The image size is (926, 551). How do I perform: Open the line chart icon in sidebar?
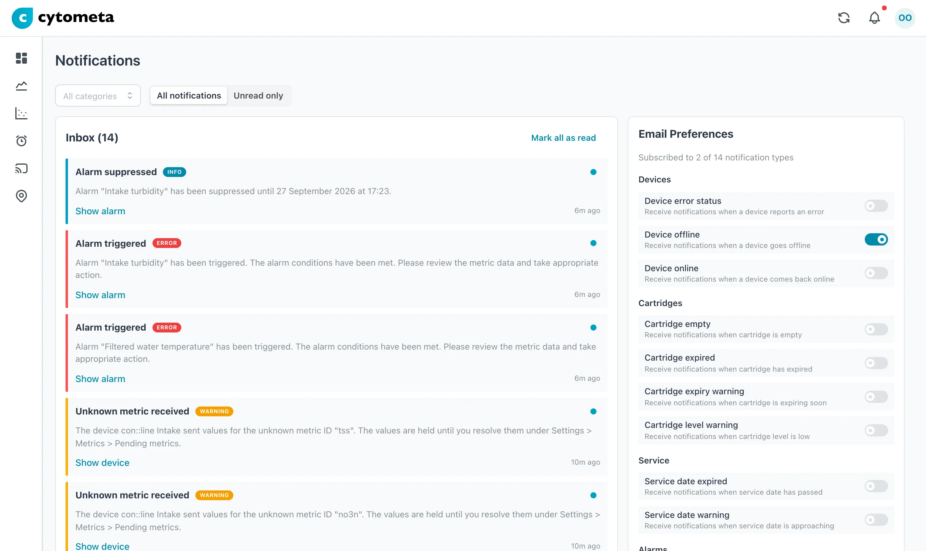tap(21, 86)
